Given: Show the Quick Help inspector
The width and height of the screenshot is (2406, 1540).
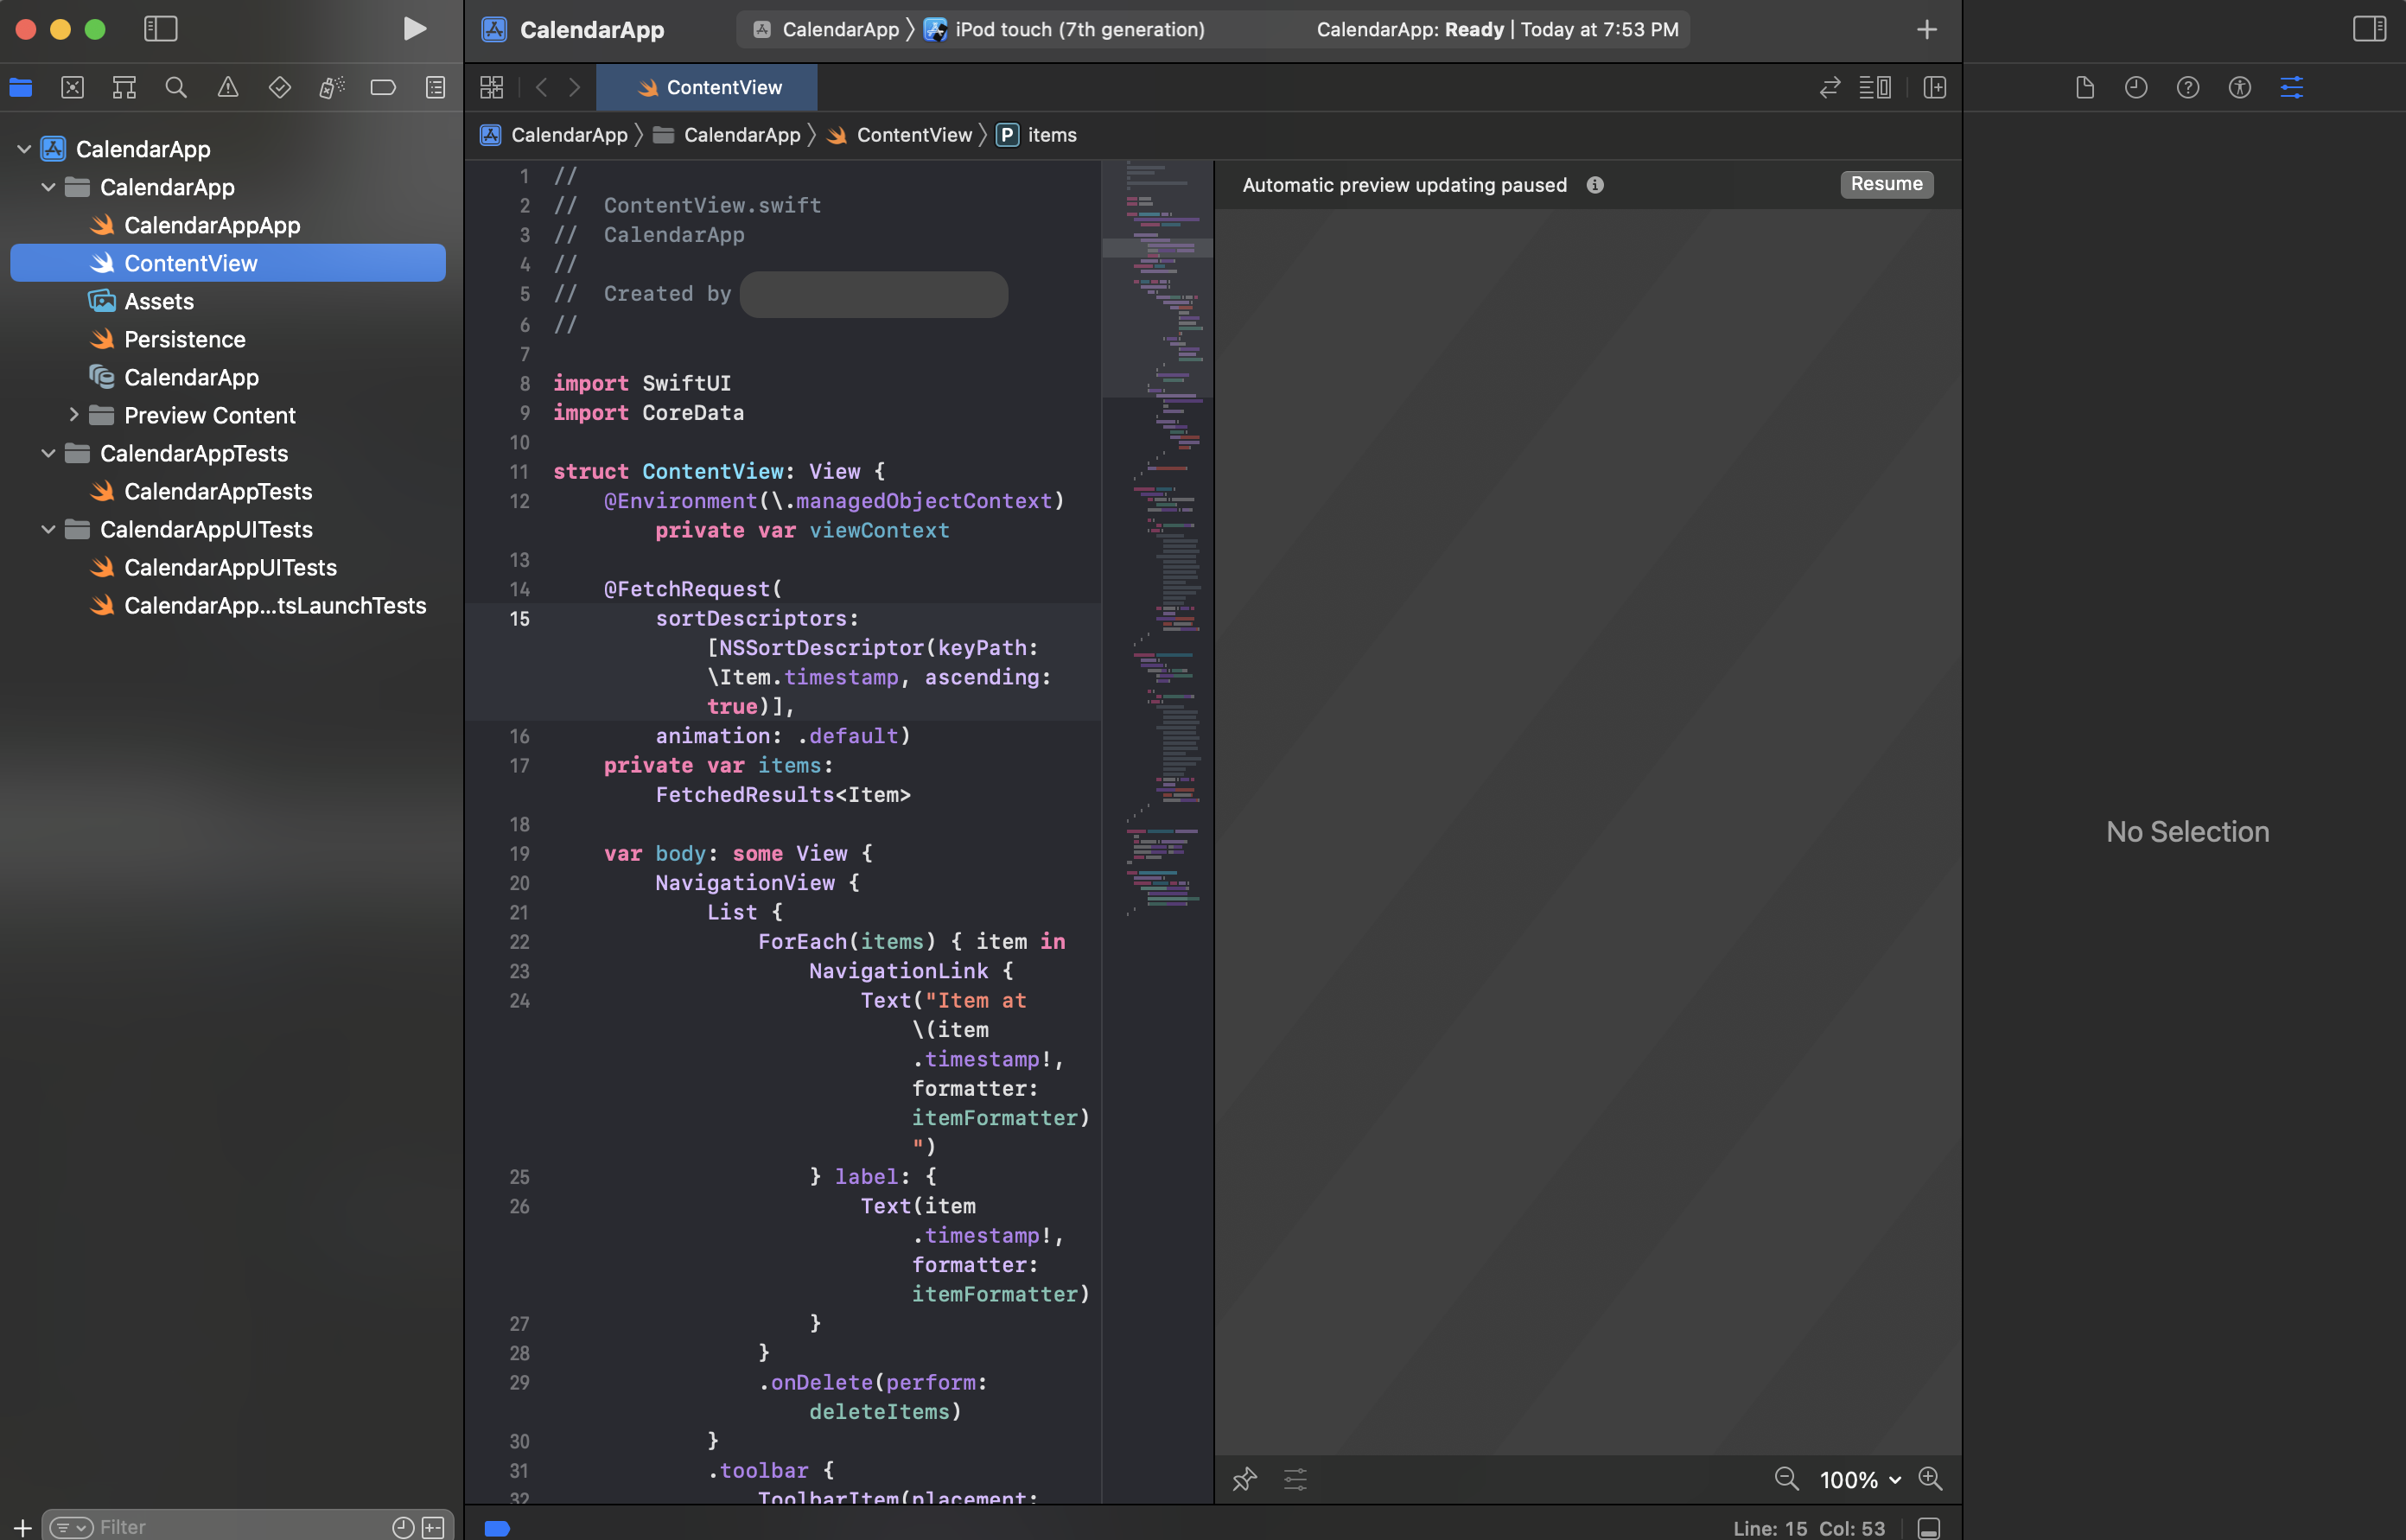Looking at the screenshot, I should coord(2188,88).
